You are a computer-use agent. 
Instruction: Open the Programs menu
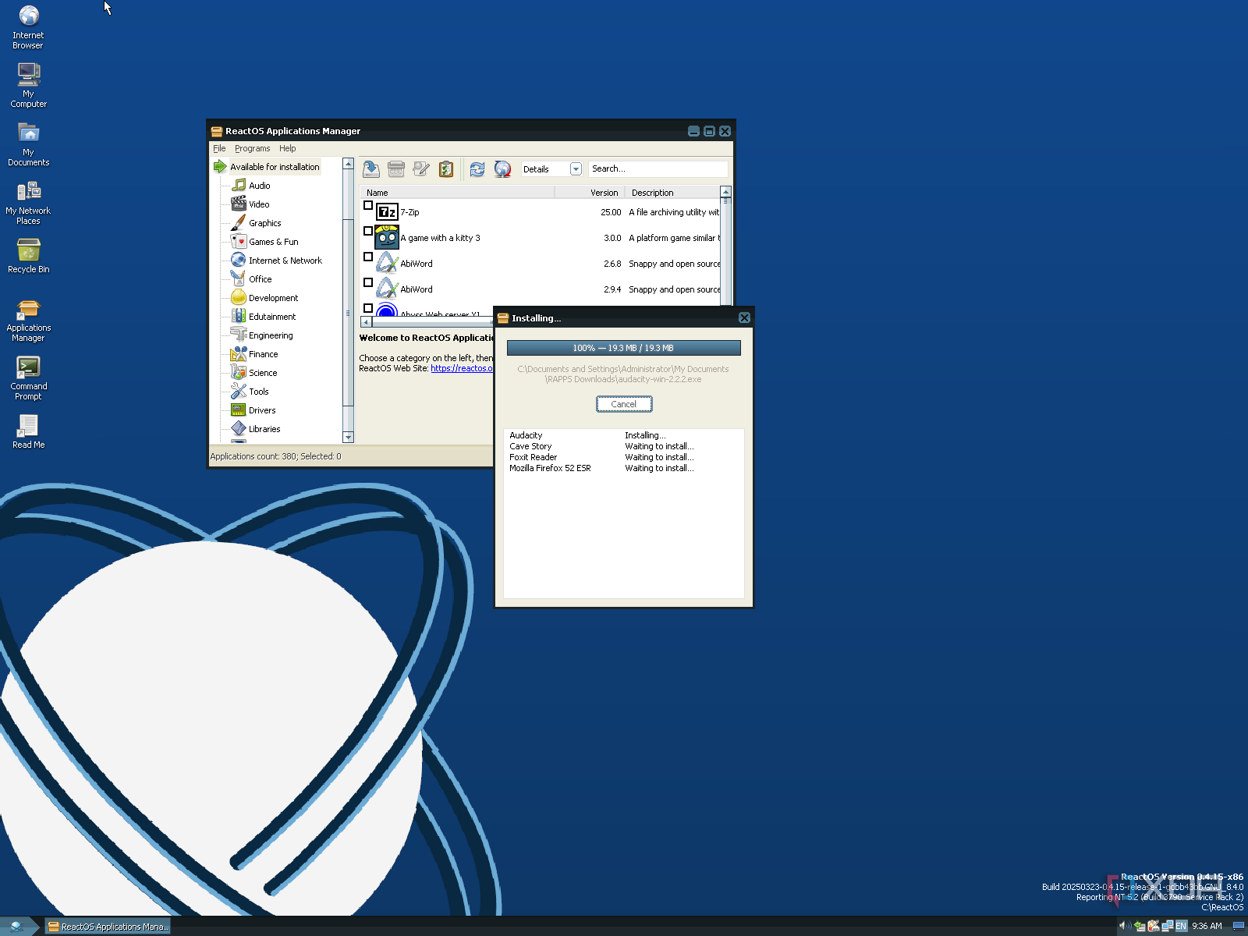(x=252, y=148)
